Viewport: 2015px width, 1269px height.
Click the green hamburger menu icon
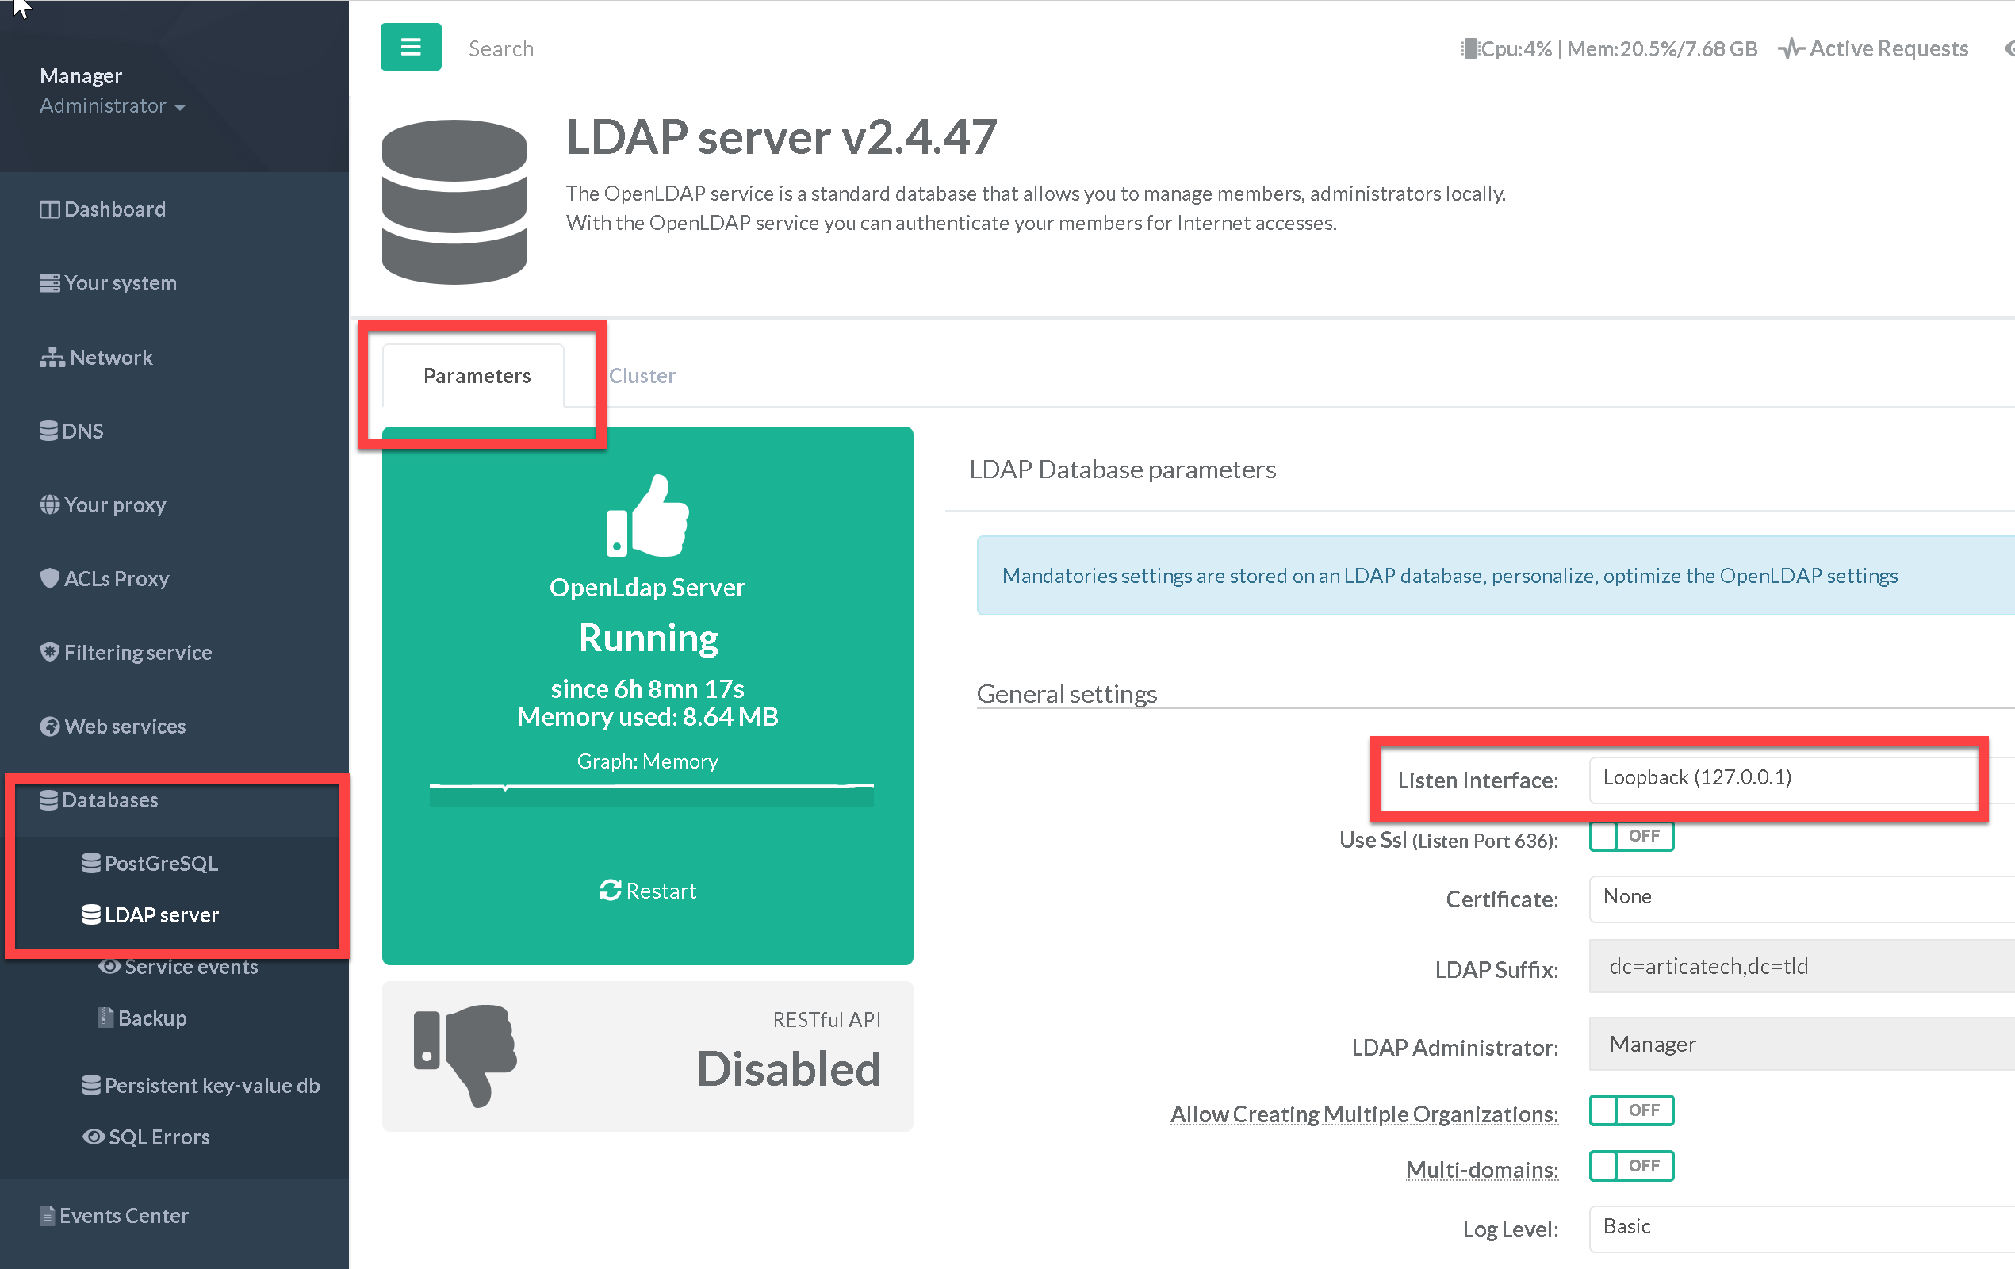(410, 48)
